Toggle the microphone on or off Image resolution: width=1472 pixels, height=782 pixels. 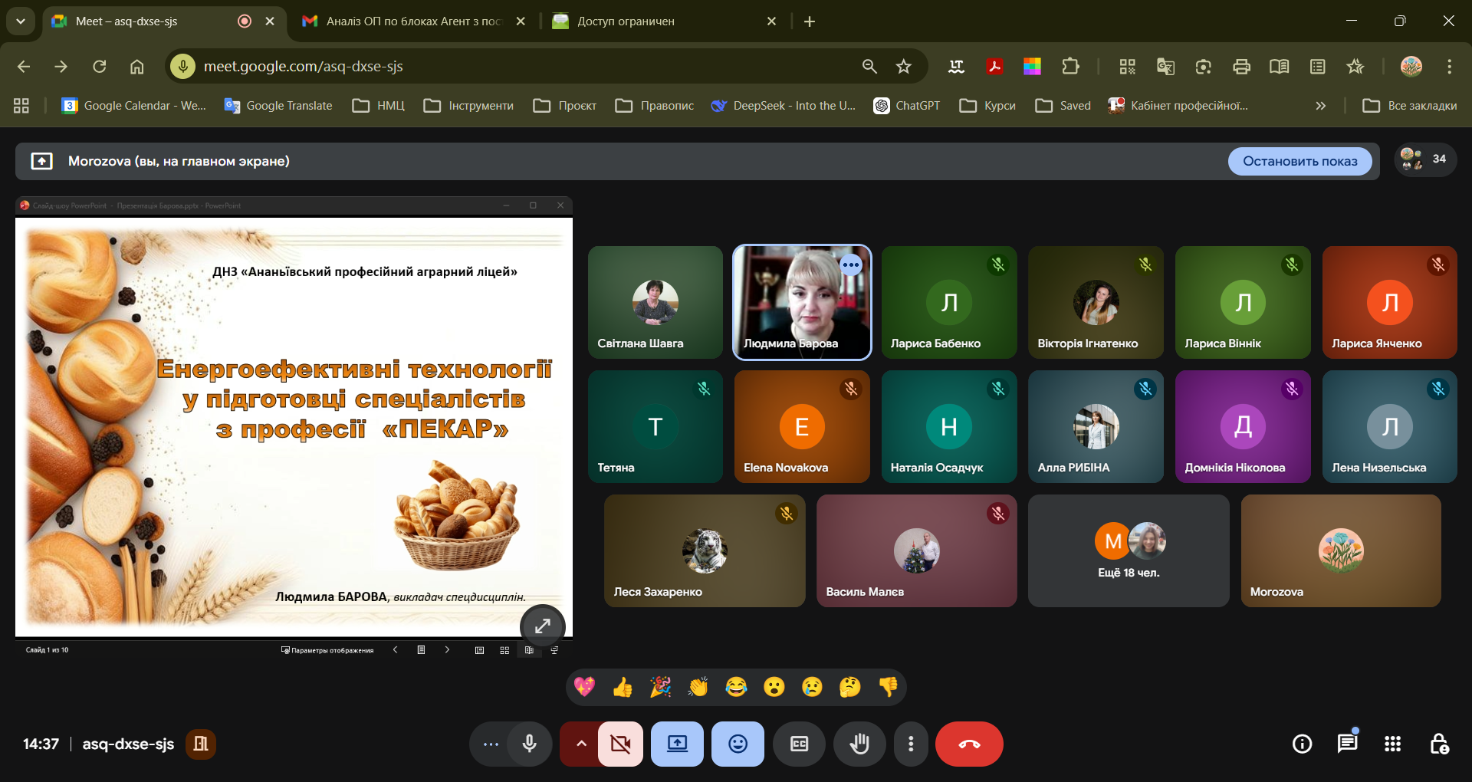529,744
